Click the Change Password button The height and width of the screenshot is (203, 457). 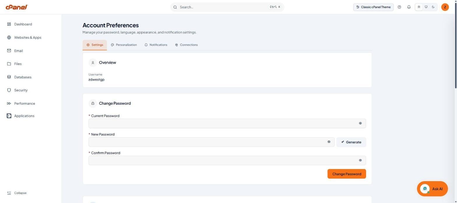point(347,174)
